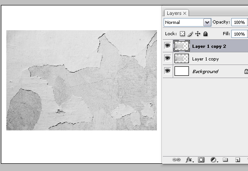Viewport: 248px width, 171px height.
Task: Click the Opacity percentage field
Action: pyautogui.click(x=239, y=22)
